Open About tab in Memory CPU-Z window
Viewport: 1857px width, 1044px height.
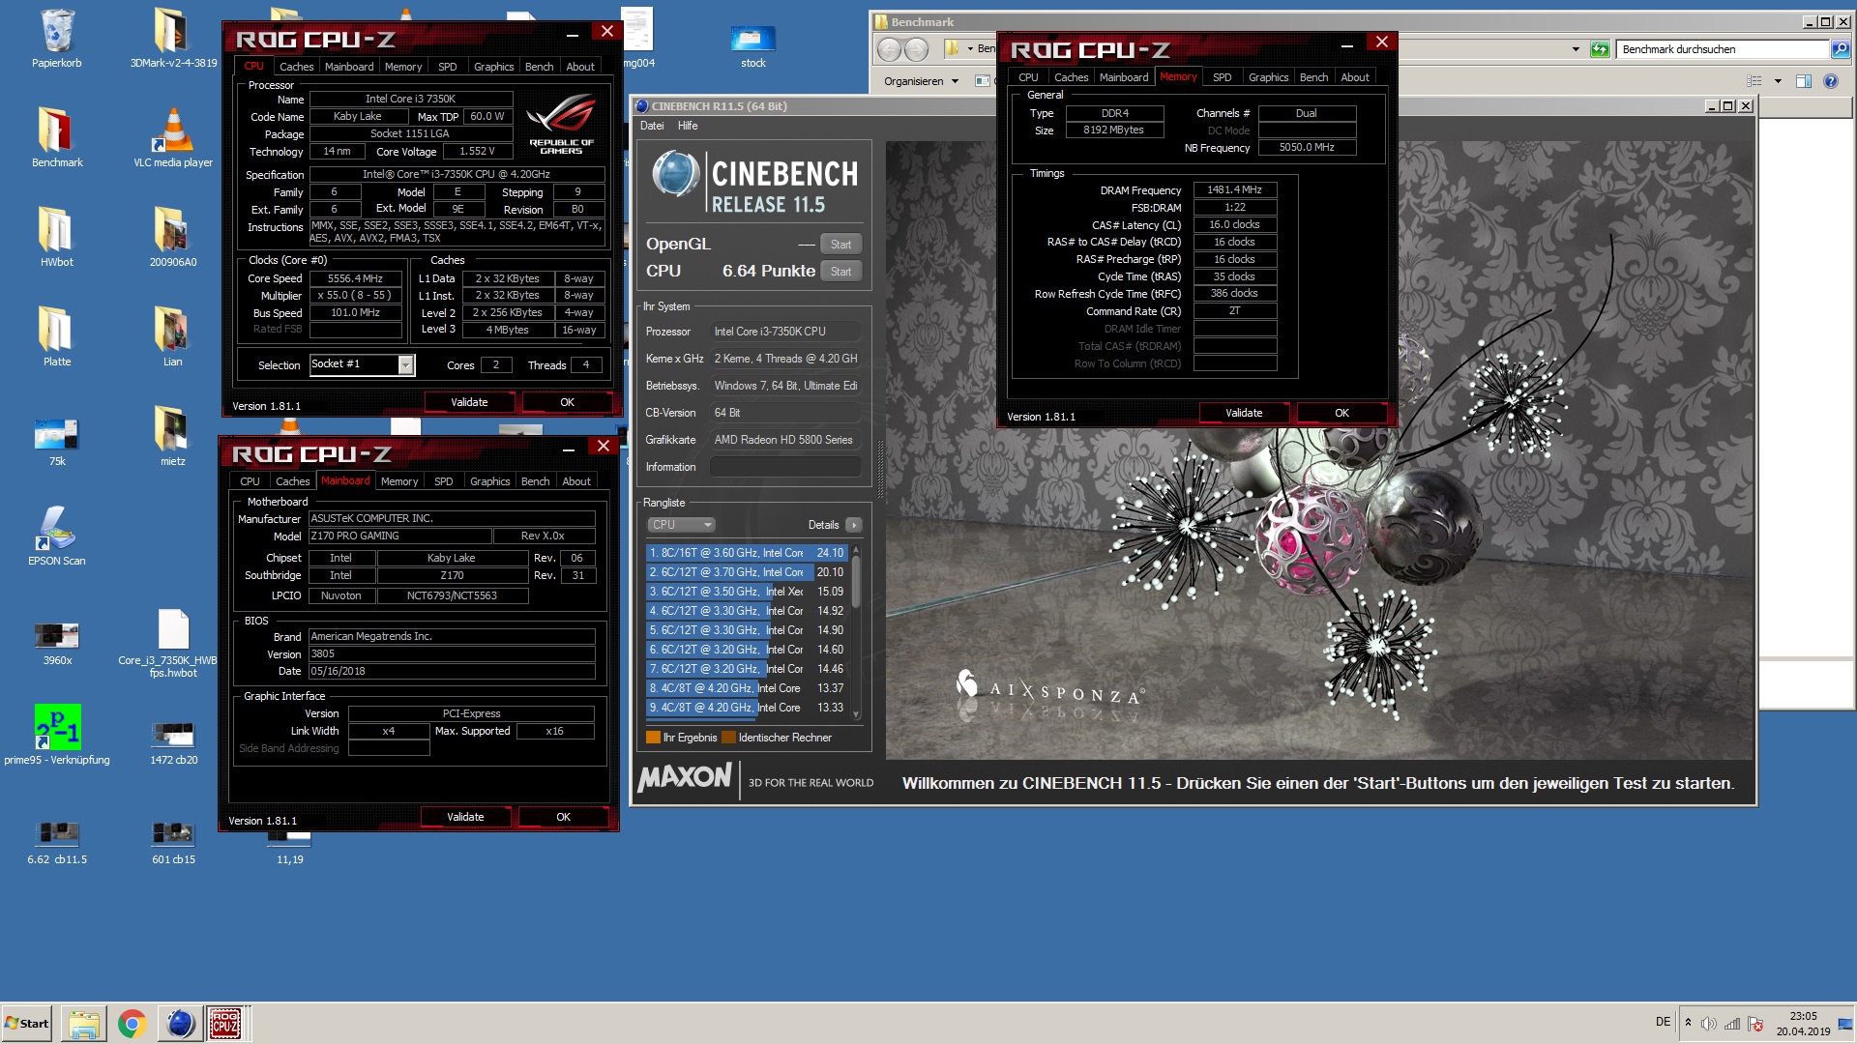point(1354,77)
